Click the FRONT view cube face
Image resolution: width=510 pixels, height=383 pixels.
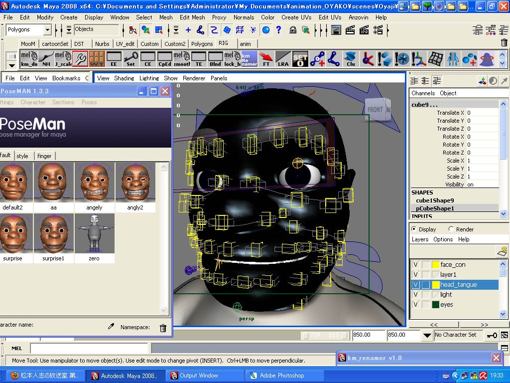click(375, 110)
